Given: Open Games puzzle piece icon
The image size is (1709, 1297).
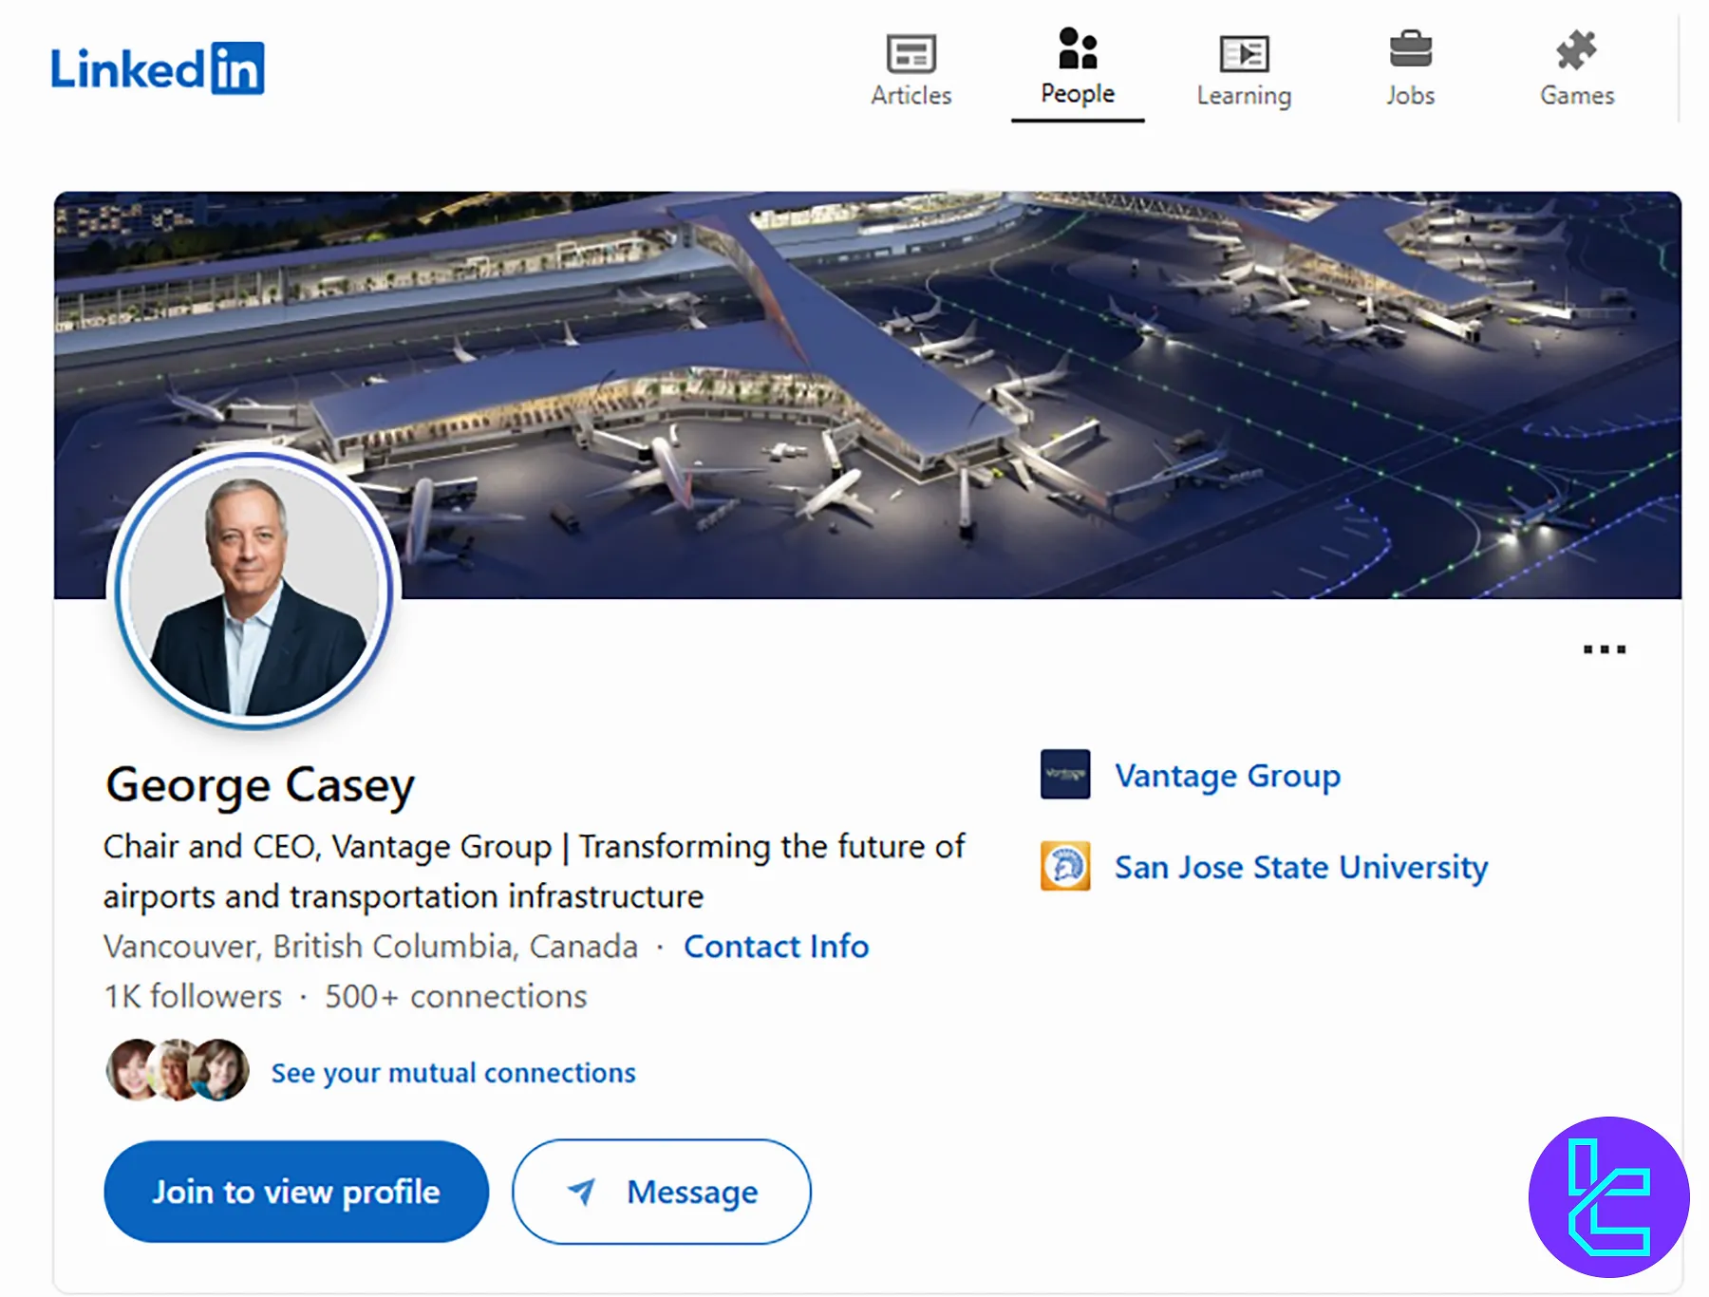Looking at the screenshot, I should (1576, 50).
